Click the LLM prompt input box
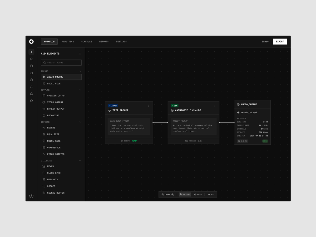 pyautogui.click(x=193, y=126)
